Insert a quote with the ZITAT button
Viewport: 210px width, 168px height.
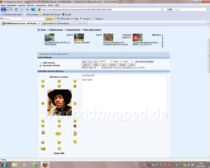(112, 65)
